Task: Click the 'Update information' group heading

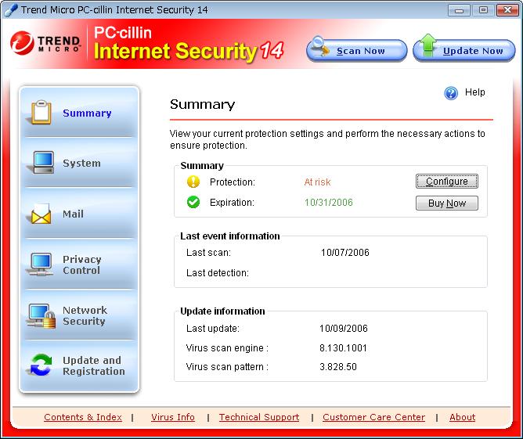Action: point(222,311)
